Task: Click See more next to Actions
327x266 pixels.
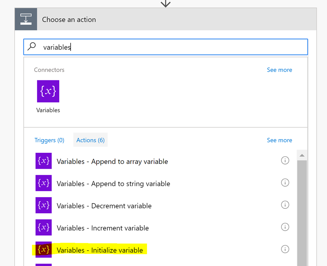Action: click(280, 140)
